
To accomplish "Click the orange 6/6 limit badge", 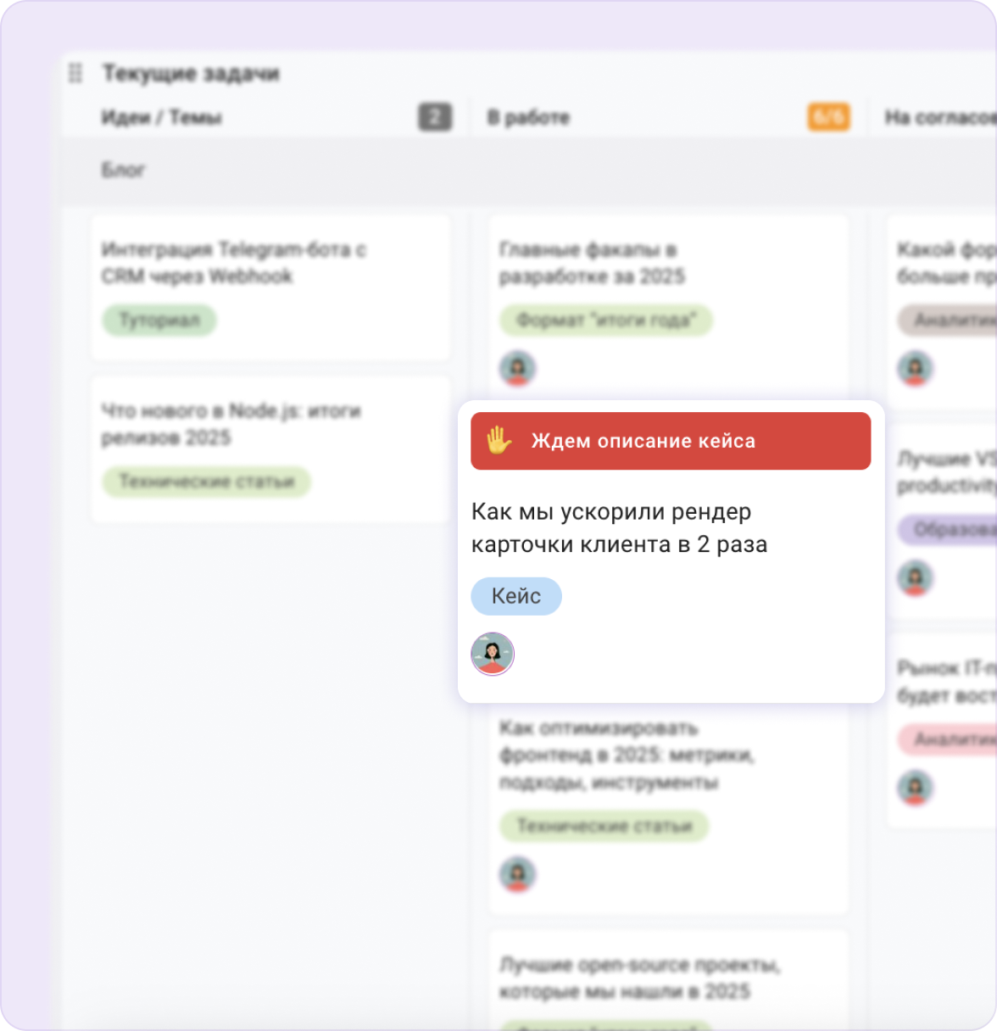I will tap(828, 117).
